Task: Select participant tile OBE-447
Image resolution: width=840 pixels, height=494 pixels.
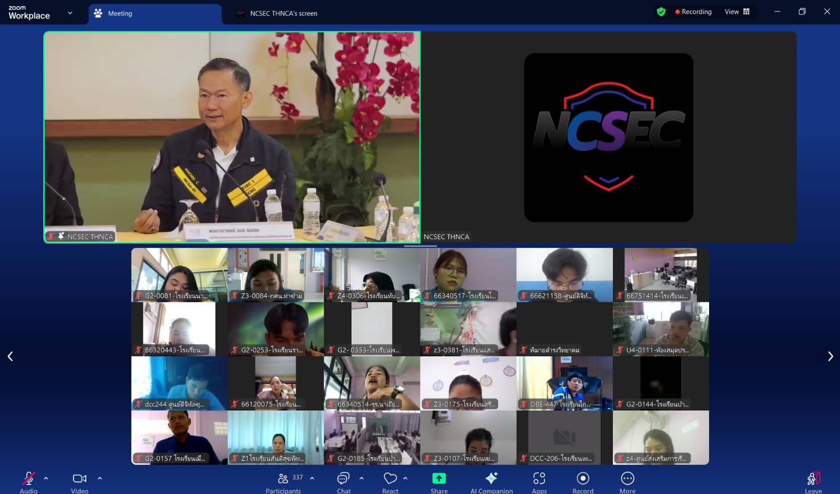Action: 565,383
